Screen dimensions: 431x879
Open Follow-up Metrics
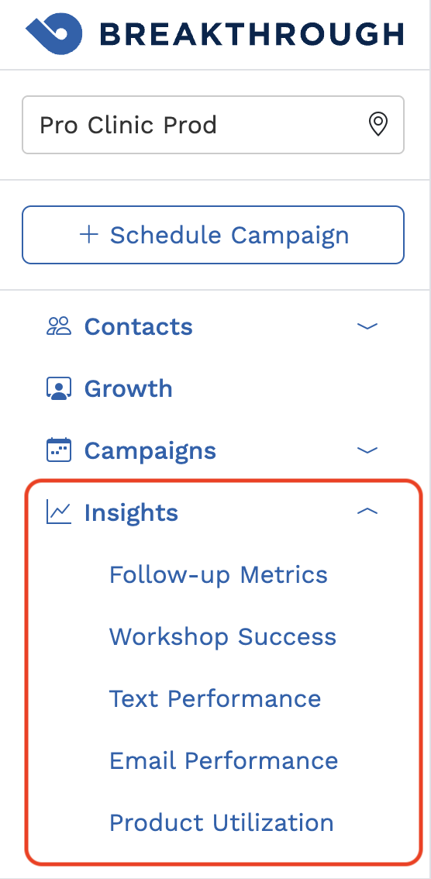click(x=218, y=574)
